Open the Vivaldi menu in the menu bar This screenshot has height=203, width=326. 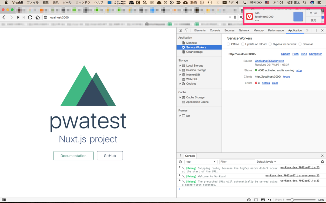[18, 3]
